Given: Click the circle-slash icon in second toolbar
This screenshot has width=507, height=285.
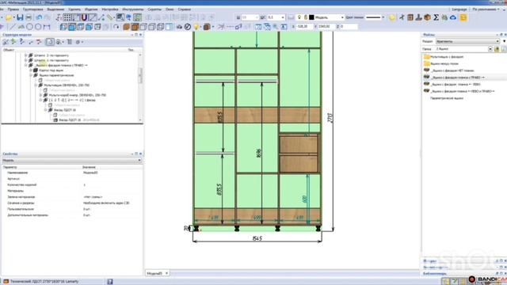Looking at the screenshot, I should (188, 27).
